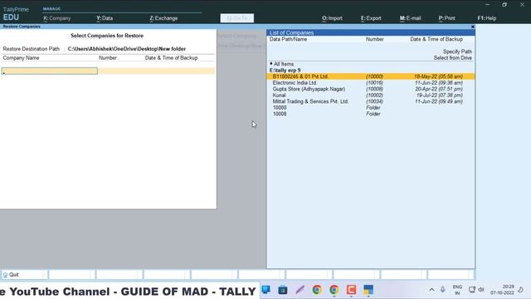Open the Z: Exchange menu

(163, 18)
